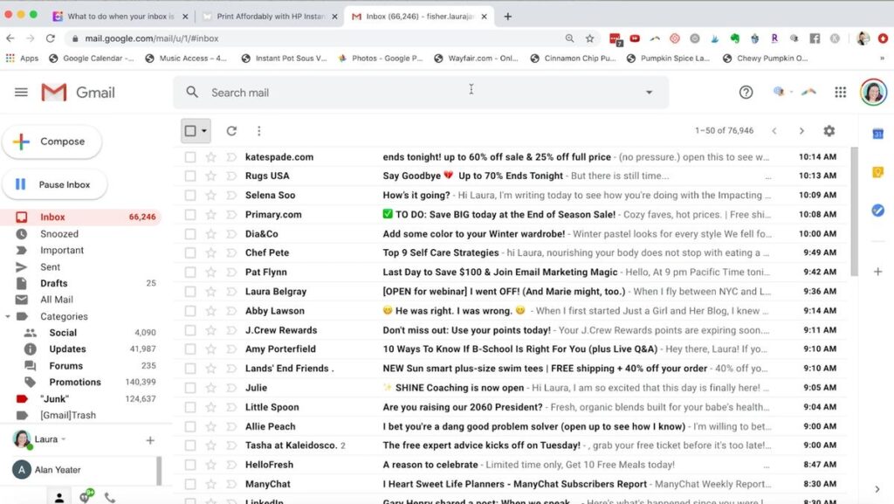Open the Google apps grid icon
Viewport: 894px width, 504px height.
point(841,92)
